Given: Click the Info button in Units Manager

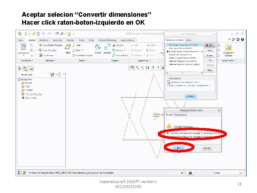Looking at the screenshot, I should coord(210,70).
